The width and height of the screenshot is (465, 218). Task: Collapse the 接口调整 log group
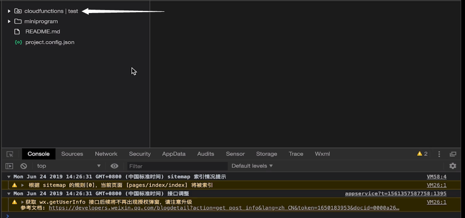click(9, 194)
